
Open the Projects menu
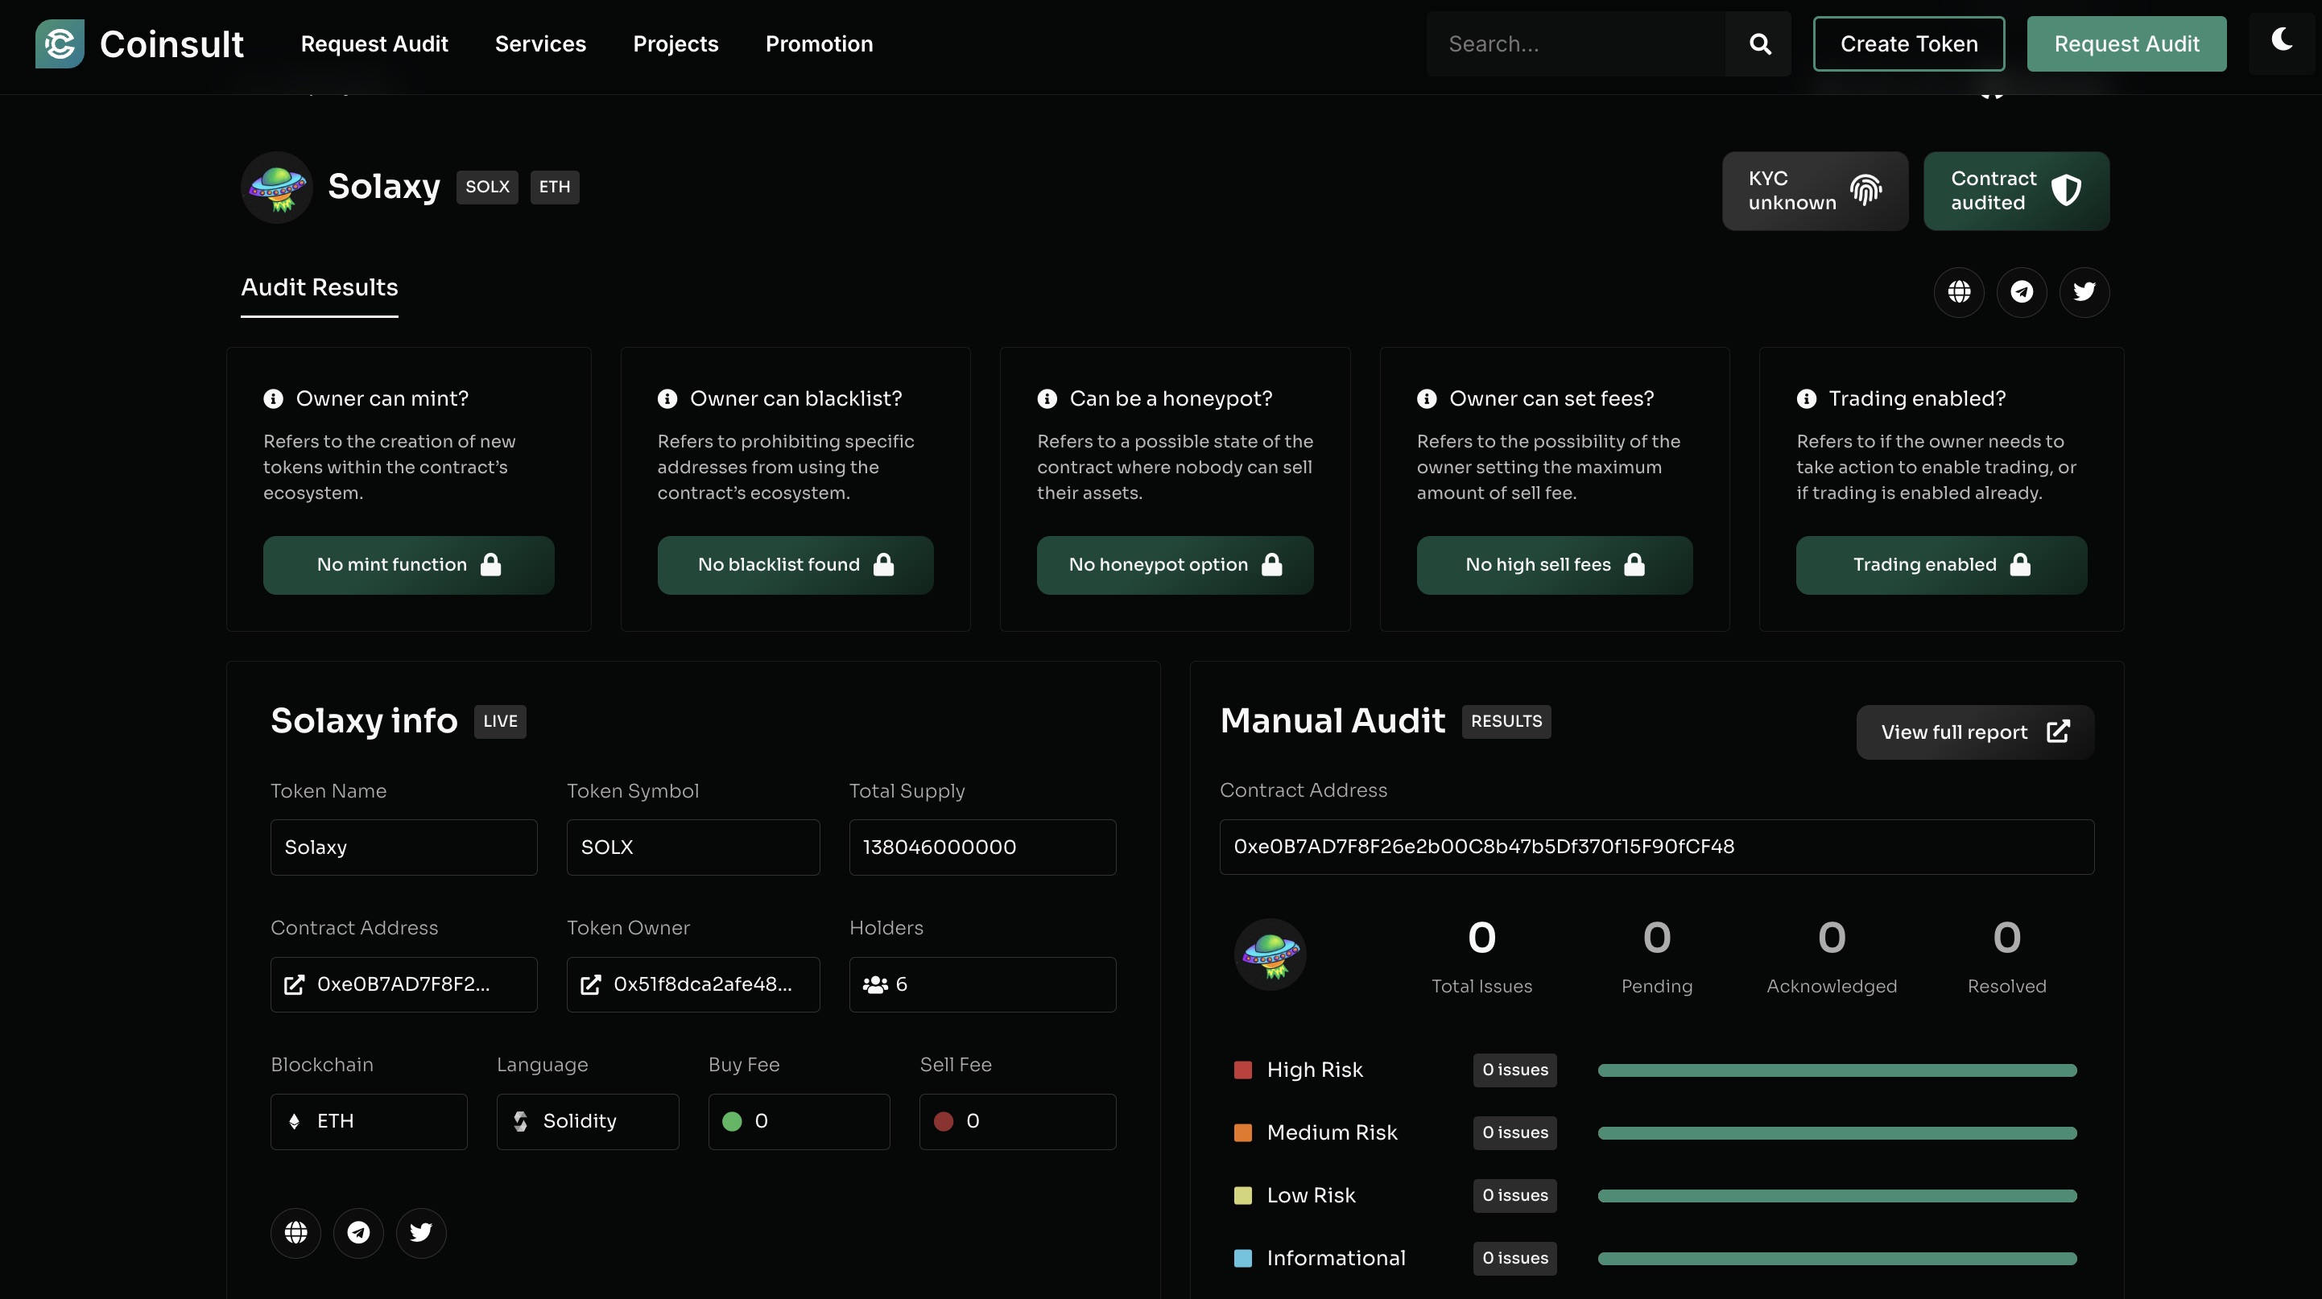676,43
